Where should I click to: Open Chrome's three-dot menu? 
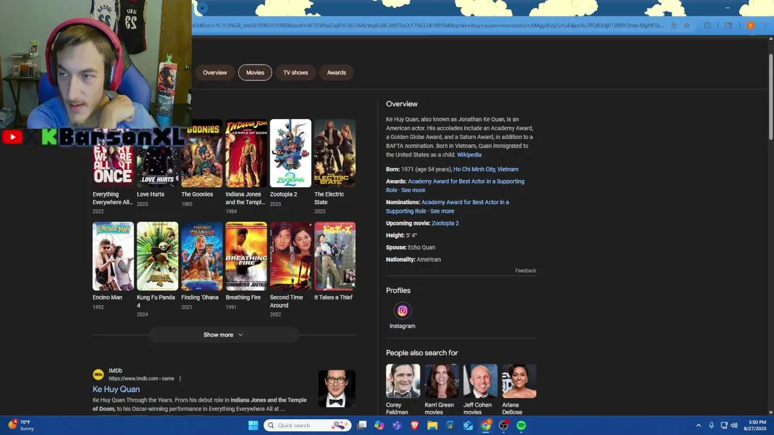[x=765, y=25]
